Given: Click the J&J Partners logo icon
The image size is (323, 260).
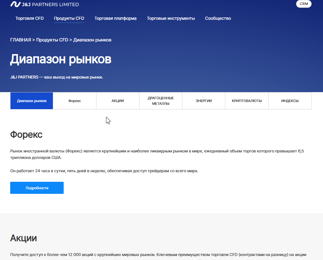Looking at the screenshot, I should point(15,4).
